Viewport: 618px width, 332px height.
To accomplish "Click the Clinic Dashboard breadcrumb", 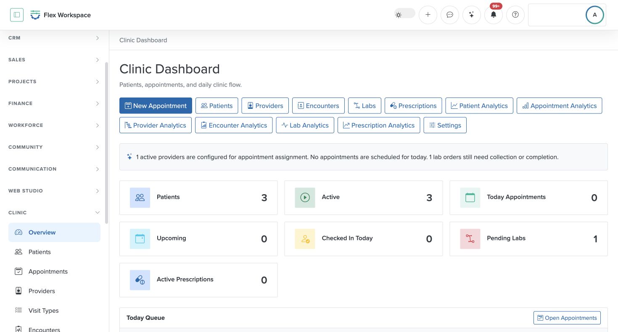I will 143,40.
